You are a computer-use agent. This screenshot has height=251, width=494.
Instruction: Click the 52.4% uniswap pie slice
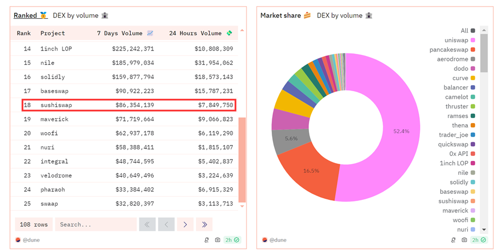pos(401,132)
